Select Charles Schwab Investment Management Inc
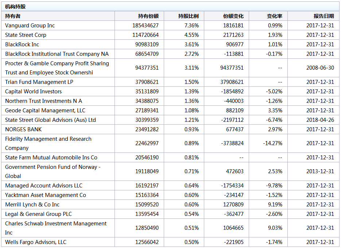Image resolution: width=341 pixels, height=248 pixels. 56,228
